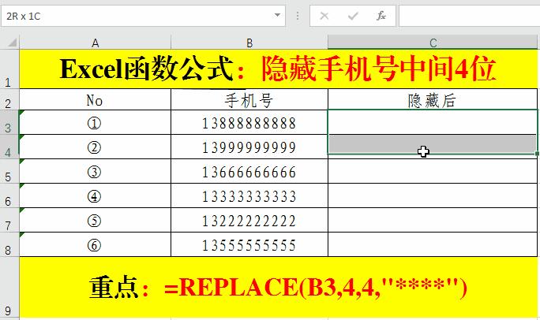Click empty cell C5 beside 13666666666
The height and width of the screenshot is (320, 540).
pyautogui.click(x=433, y=171)
